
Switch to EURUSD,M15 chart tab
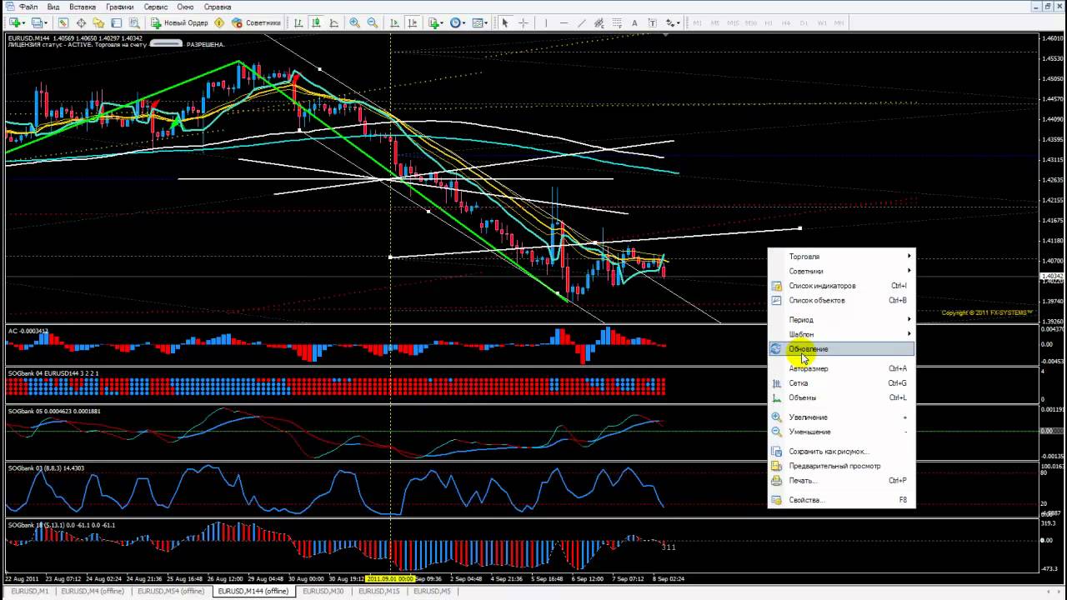tap(378, 591)
